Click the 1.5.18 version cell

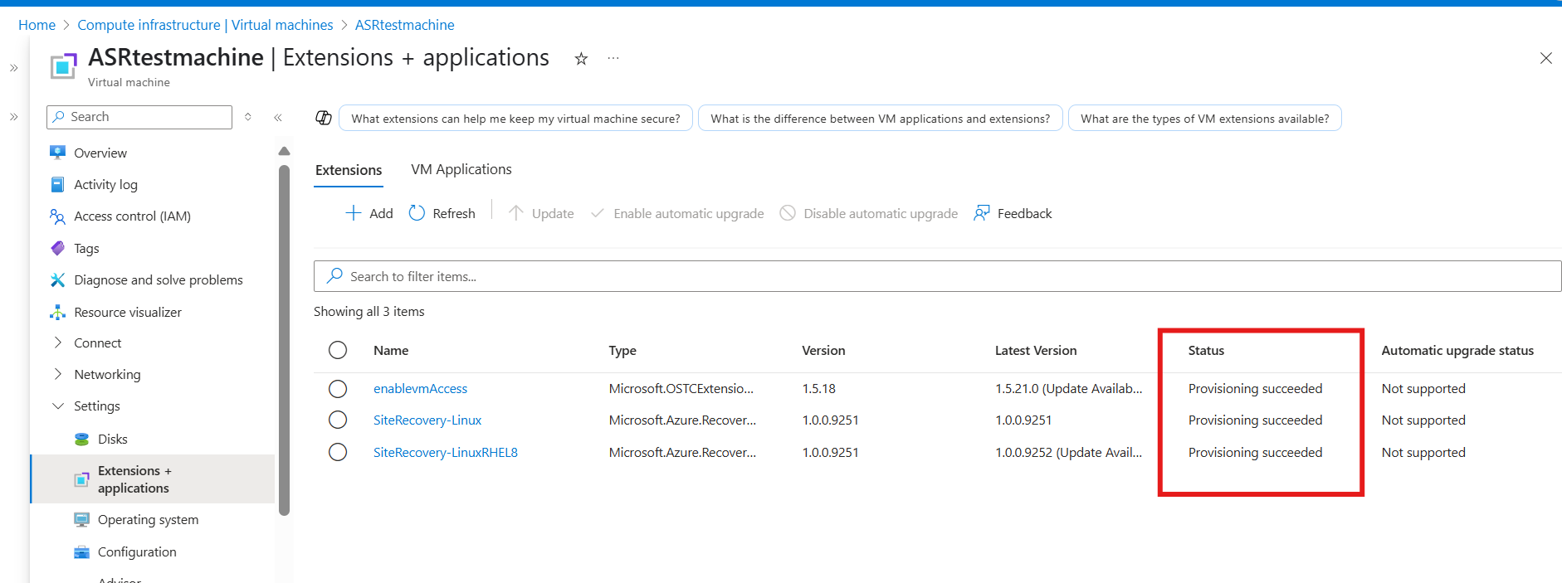(818, 389)
